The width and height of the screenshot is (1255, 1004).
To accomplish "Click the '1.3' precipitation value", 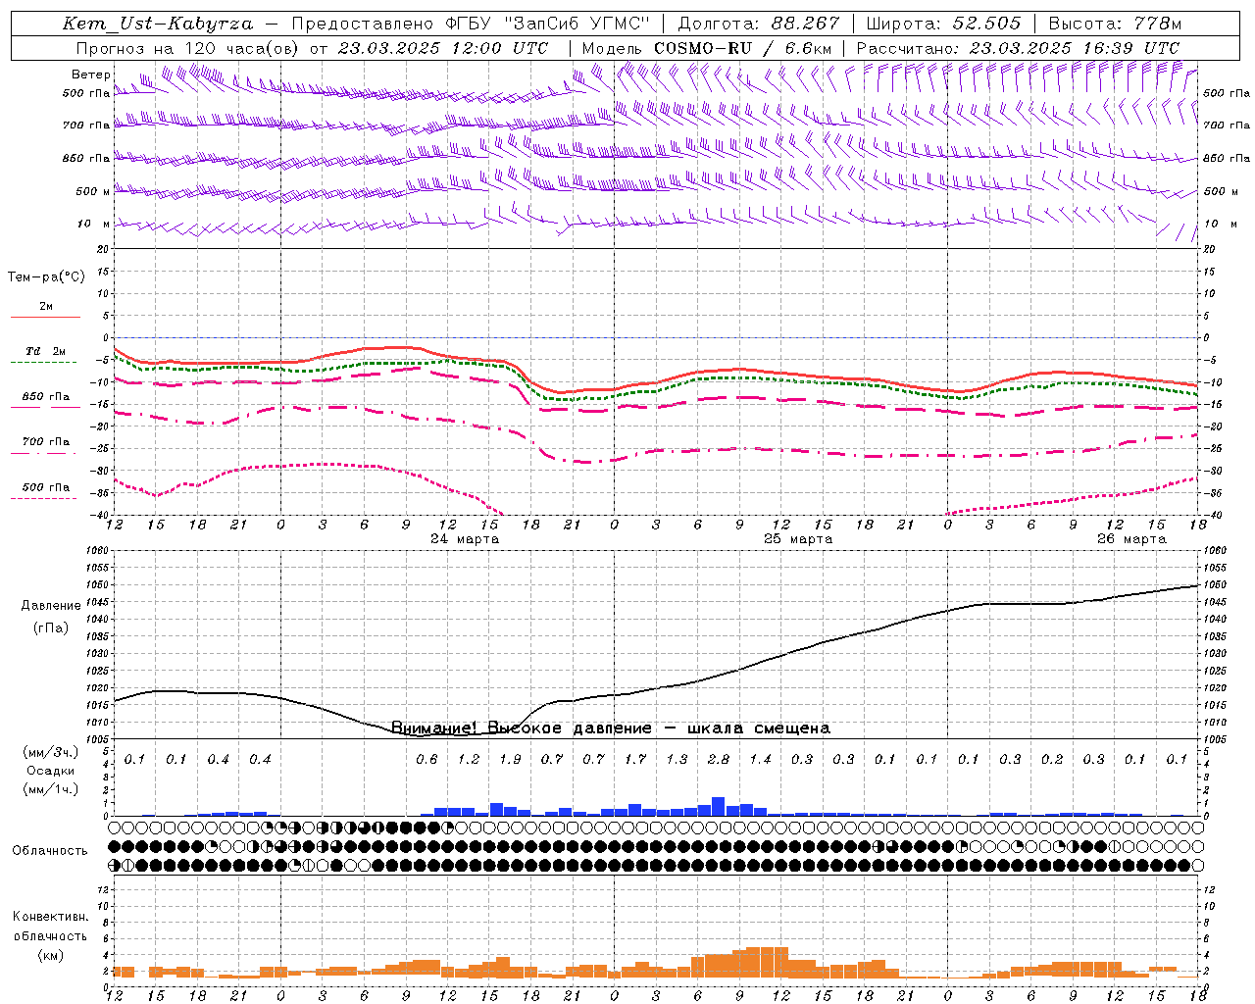I will (677, 760).
